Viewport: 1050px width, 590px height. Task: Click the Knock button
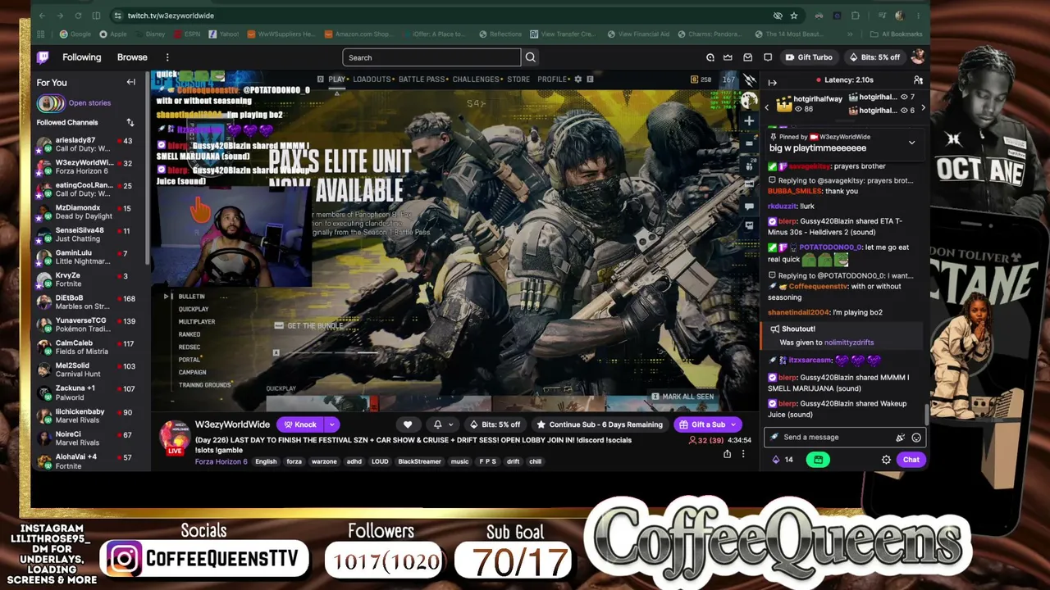(x=300, y=424)
